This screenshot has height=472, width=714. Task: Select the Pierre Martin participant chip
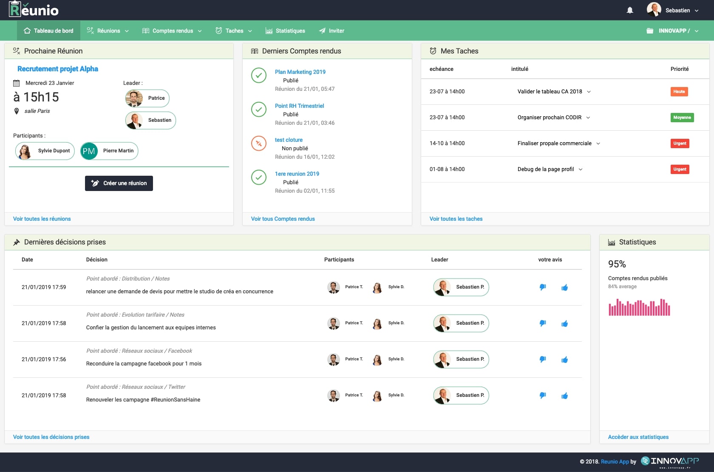pos(109,151)
